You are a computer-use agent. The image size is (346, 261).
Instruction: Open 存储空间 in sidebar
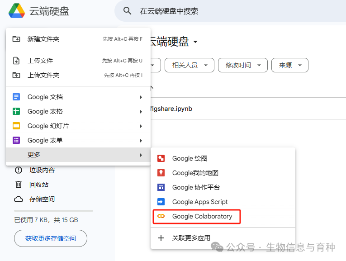coord(42,199)
